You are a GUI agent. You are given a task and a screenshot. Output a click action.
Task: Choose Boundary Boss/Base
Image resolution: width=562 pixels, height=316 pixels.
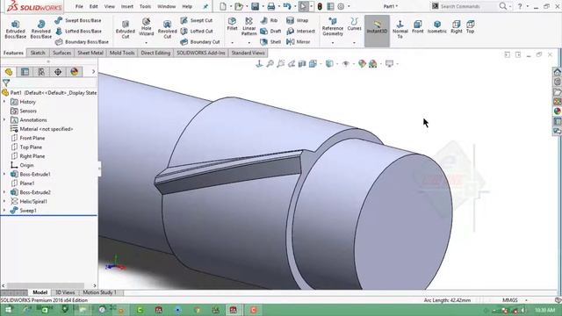coord(82,42)
